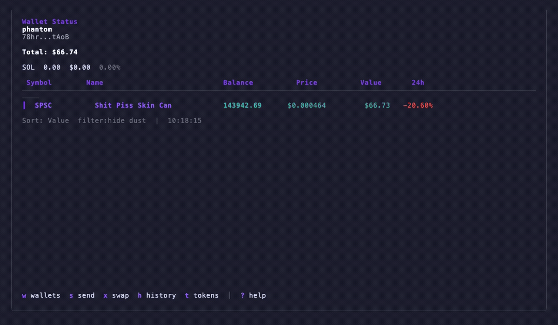Viewport: 558px width, 325px height.
Task: Click the $0.000464 price cell
Action: coord(307,105)
